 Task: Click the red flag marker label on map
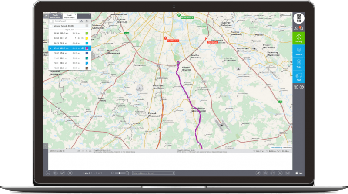212,42
